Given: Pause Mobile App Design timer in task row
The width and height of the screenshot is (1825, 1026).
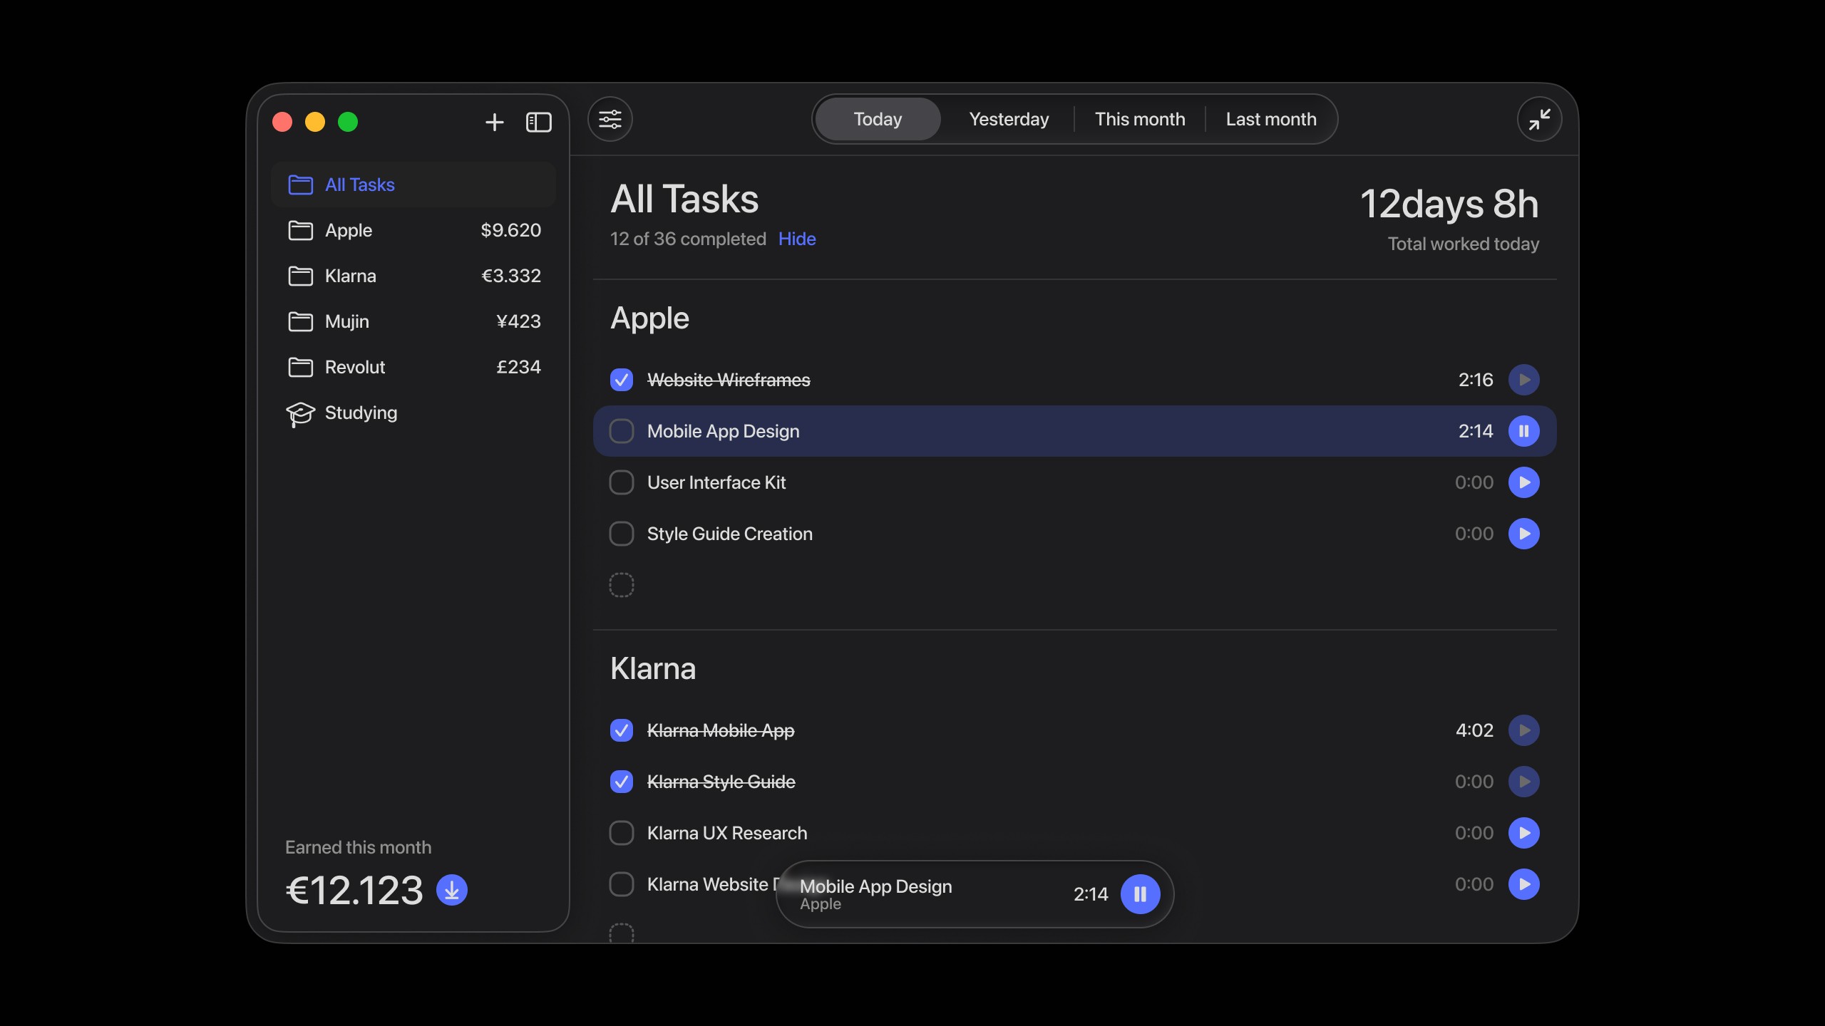Looking at the screenshot, I should 1523,431.
